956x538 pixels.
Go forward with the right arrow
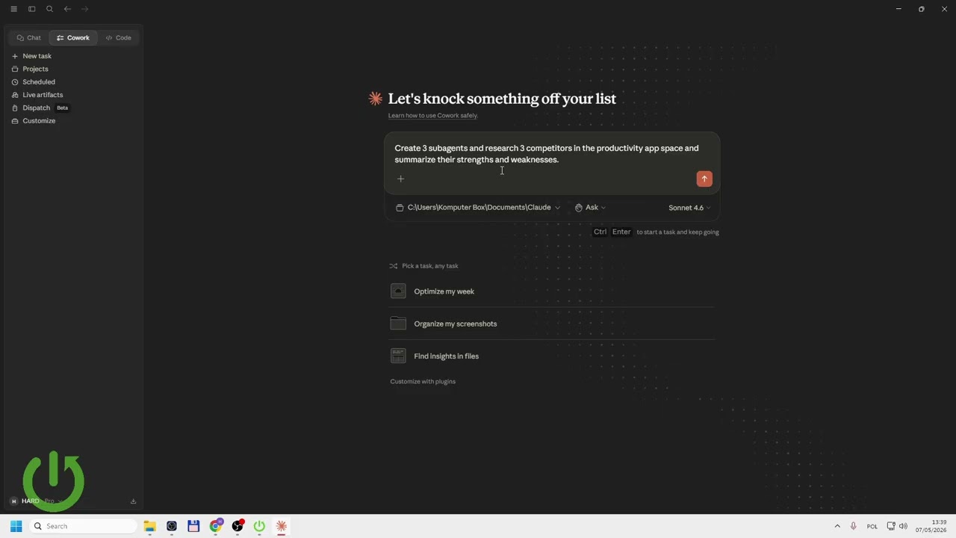pos(84,9)
